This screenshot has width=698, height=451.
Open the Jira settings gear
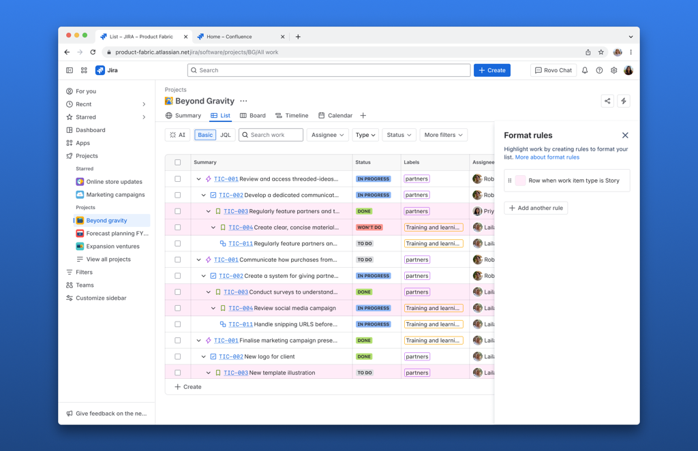[x=613, y=70]
